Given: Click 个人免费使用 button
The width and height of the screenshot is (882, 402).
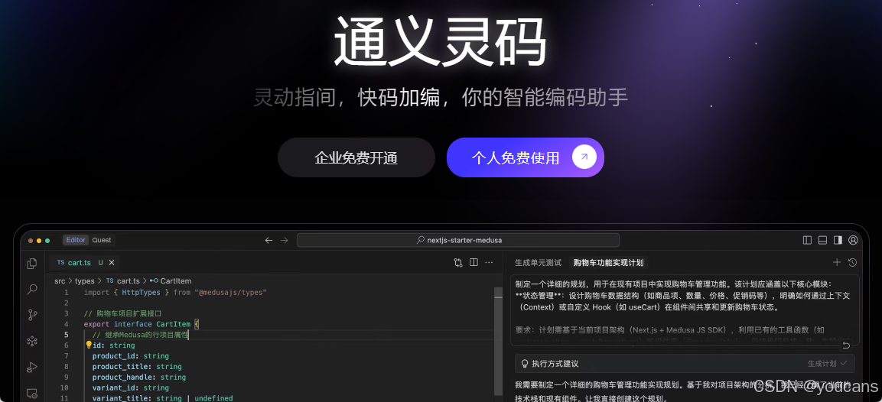Looking at the screenshot, I should tap(526, 157).
